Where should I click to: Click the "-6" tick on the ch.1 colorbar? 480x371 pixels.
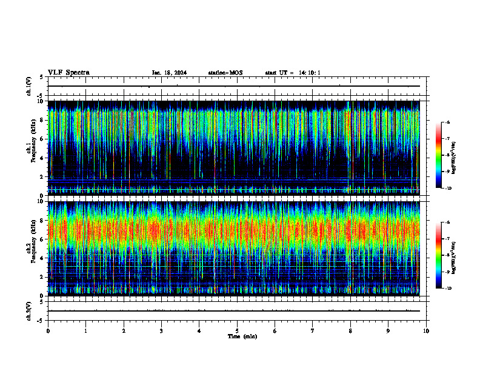(x=447, y=122)
